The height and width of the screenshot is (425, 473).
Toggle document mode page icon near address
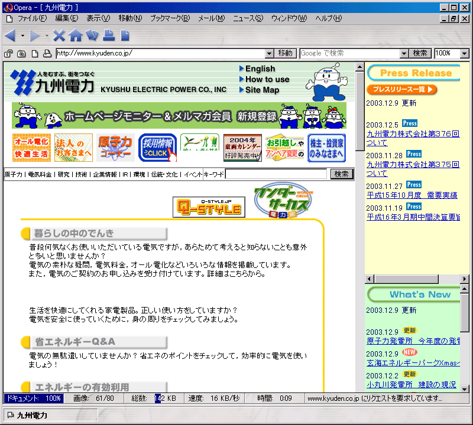35,54
